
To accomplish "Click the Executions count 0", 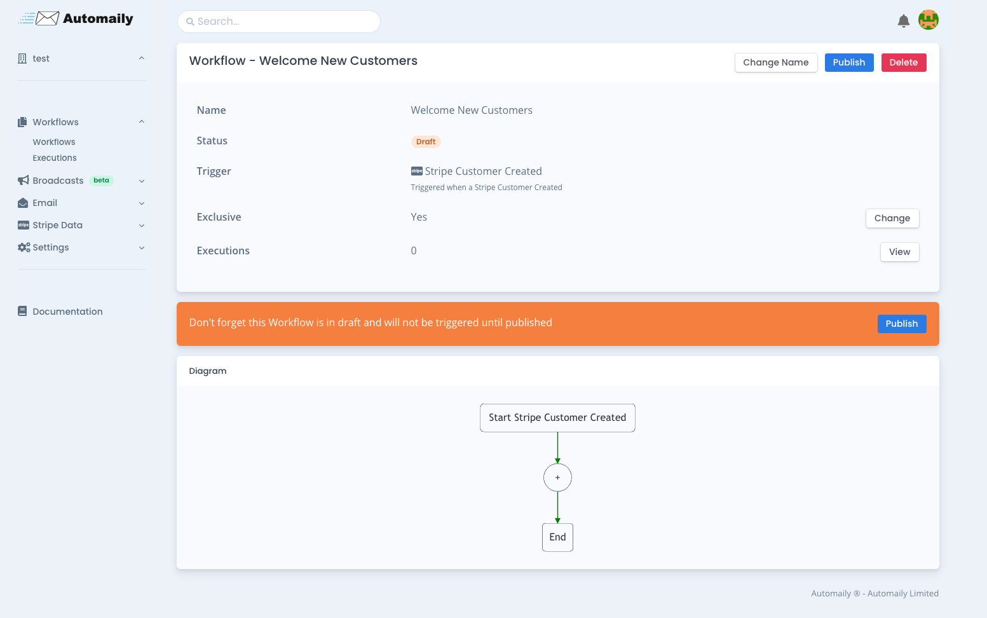I will click(x=414, y=251).
